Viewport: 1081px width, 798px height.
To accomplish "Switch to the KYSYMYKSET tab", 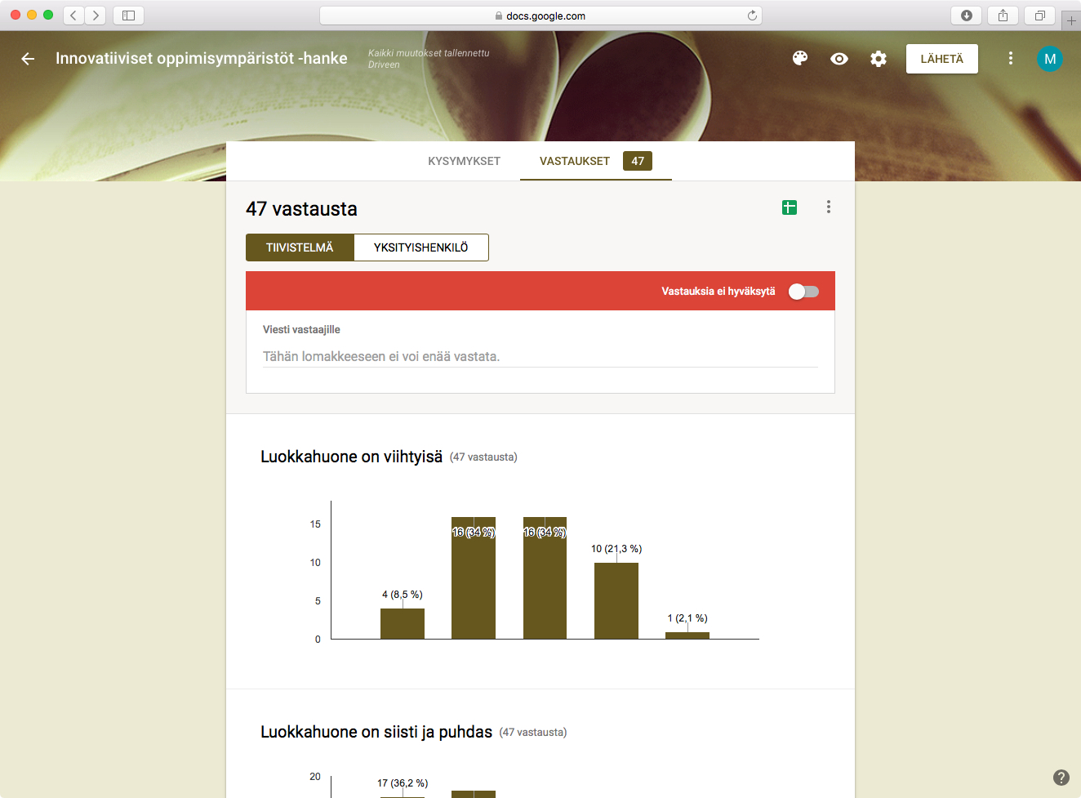I will 464,161.
